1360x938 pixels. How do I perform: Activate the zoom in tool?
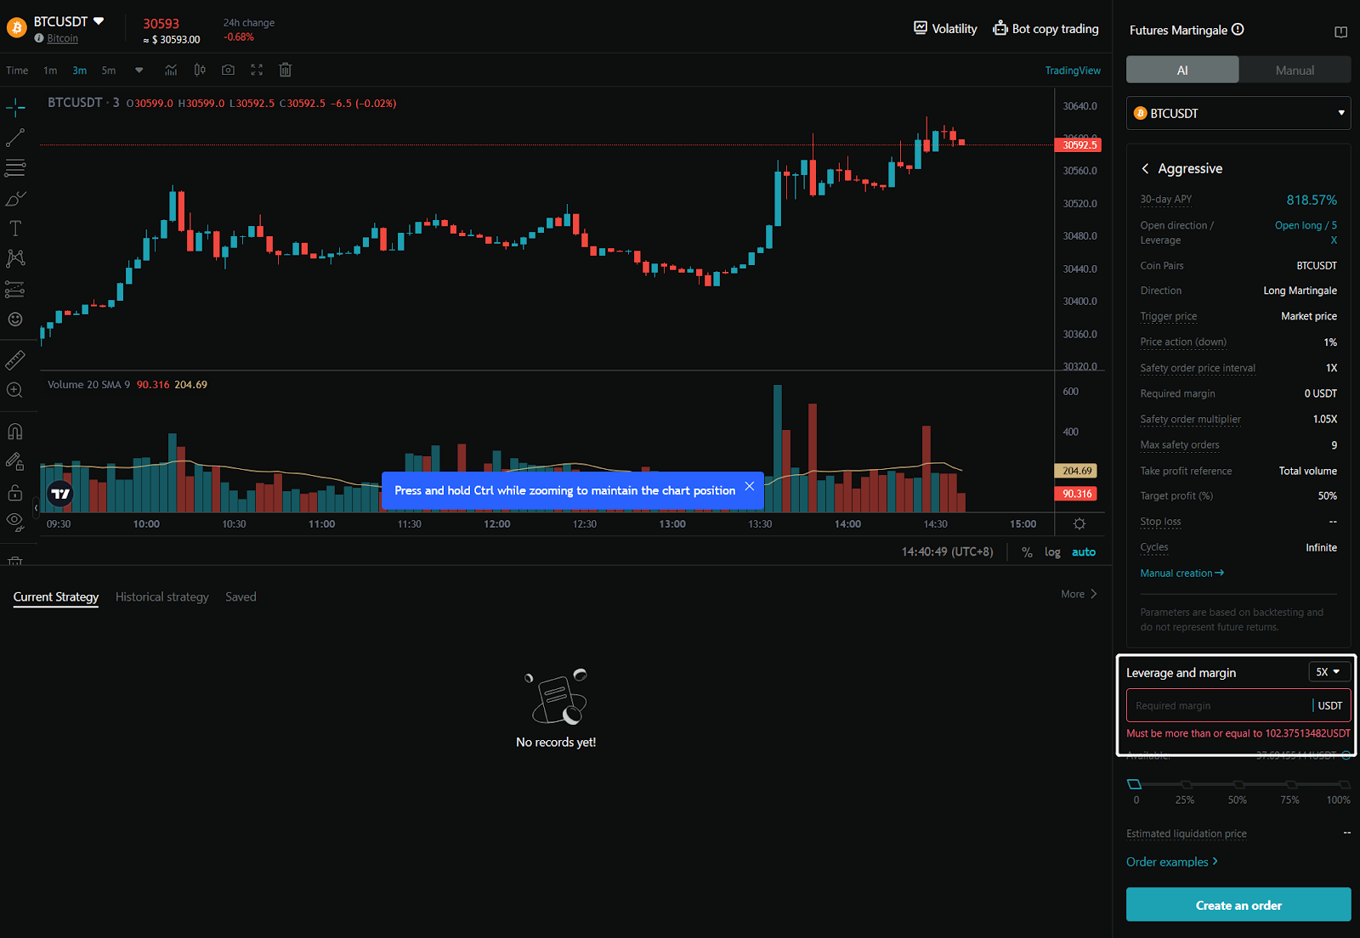(x=15, y=390)
